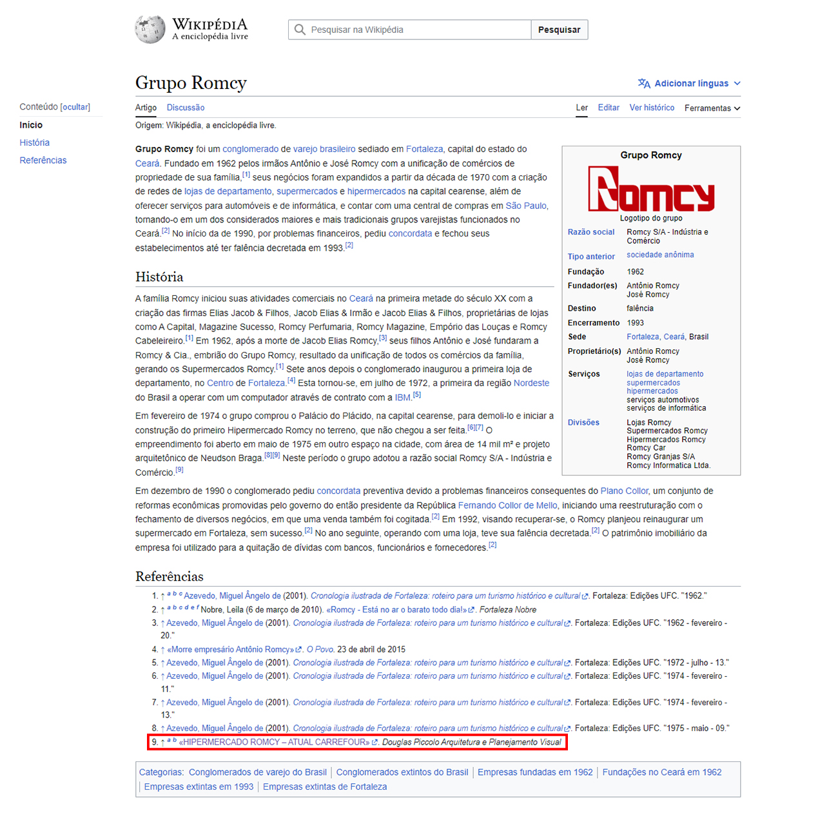Open the Fernando Collor de Mello link
The image size is (838, 820).
pyautogui.click(x=507, y=505)
